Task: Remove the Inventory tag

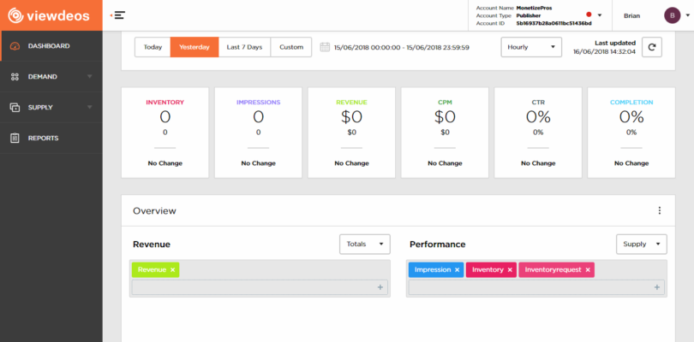Action: click(x=510, y=270)
